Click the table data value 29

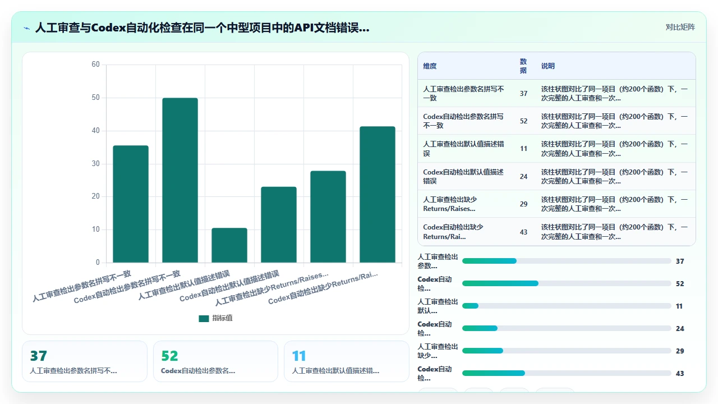click(x=523, y=204)
